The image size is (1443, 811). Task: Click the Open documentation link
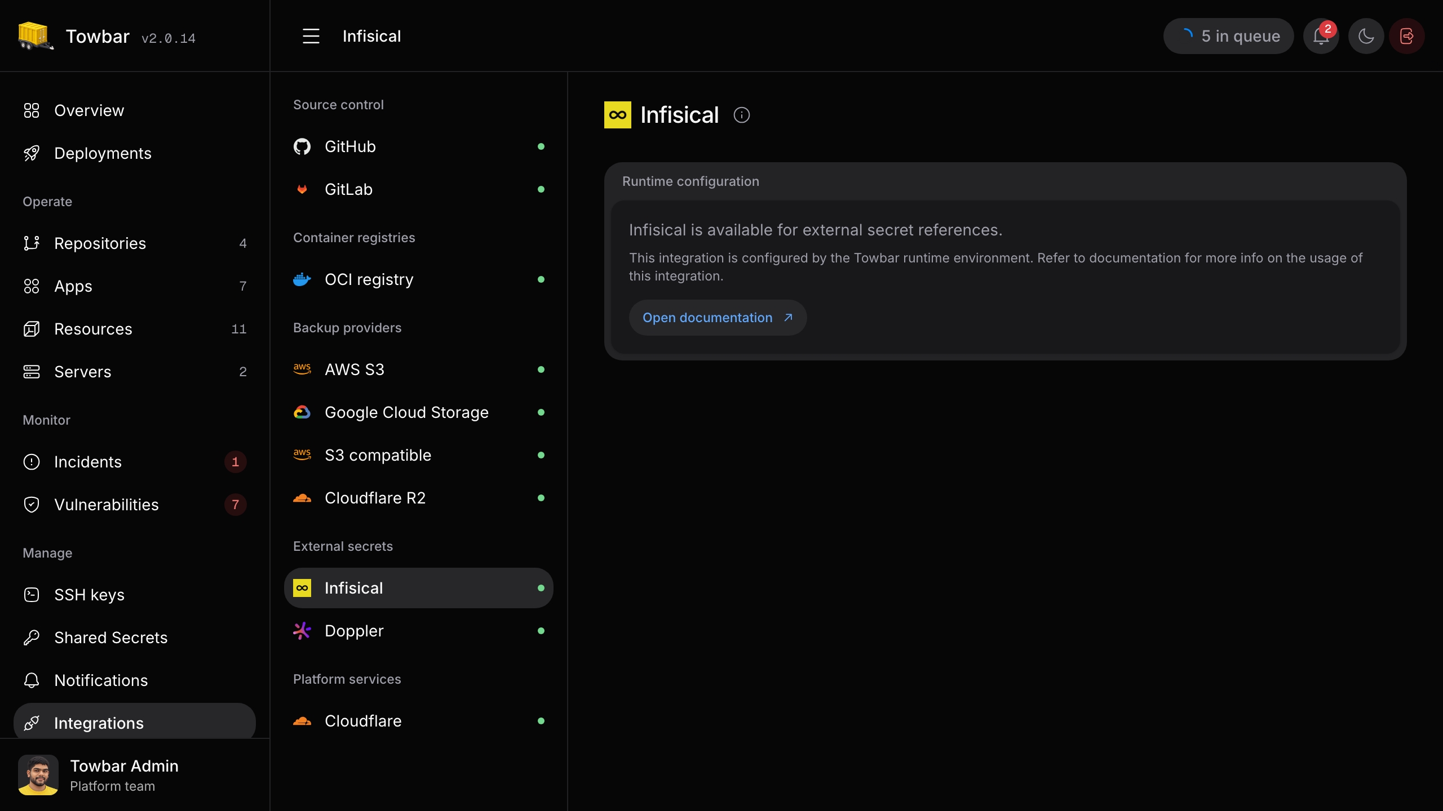pyautogui.click(x=718, y=318)
